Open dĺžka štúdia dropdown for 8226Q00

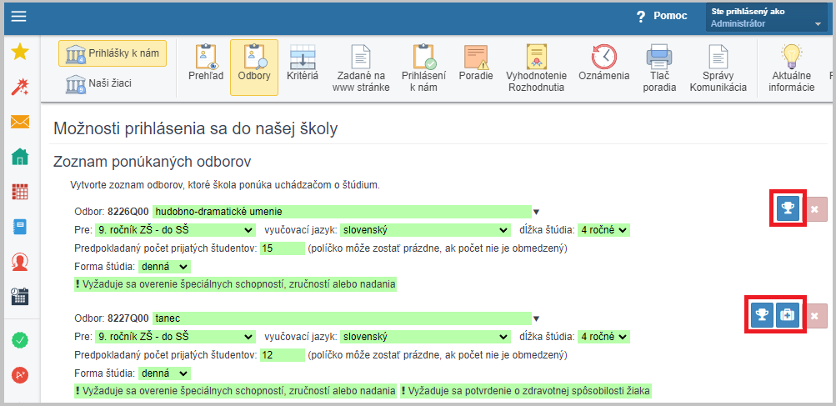604,230
